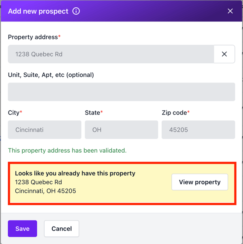Close the Add new prospect dialog
The image size is (243, 244).
(230, 11)
